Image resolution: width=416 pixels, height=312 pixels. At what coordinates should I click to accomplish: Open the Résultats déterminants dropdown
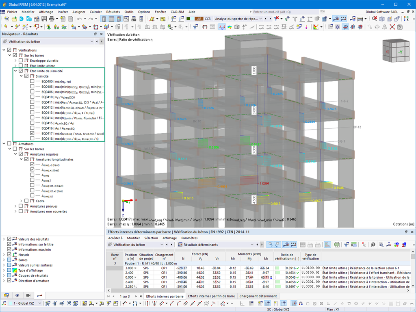click(252, 244)
